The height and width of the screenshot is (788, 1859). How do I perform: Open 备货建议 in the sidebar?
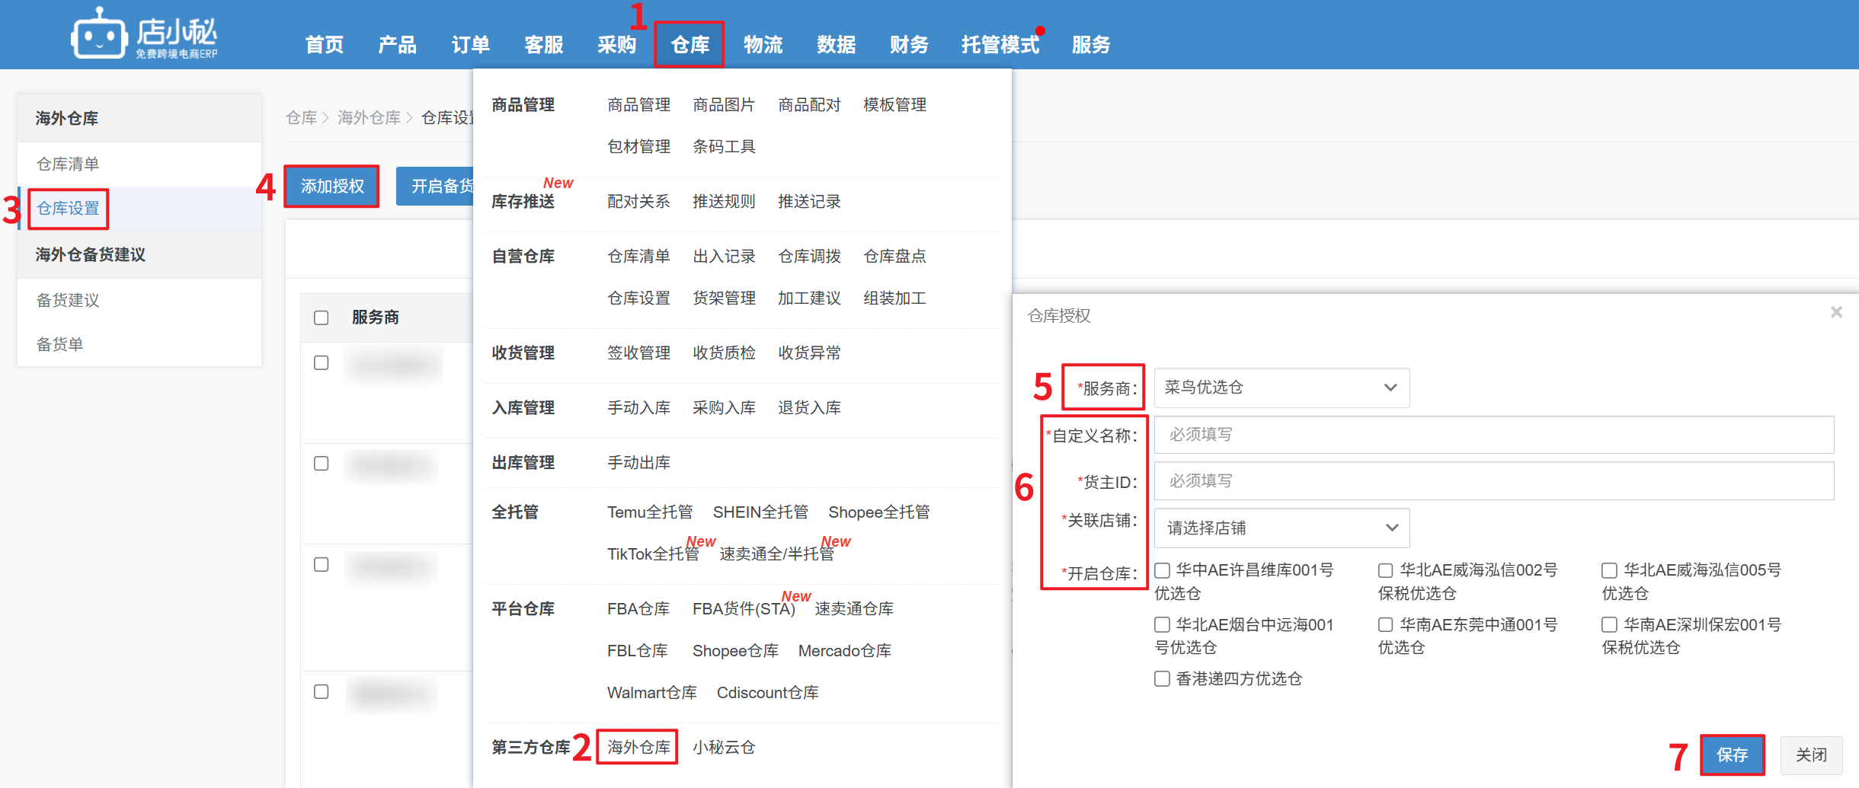[x=69, y=300]
